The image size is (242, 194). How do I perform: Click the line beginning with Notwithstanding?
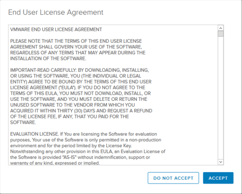(86, 151)
